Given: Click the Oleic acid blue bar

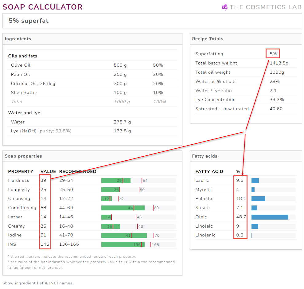Looking at the screenshot, I should tap(270, 217).
